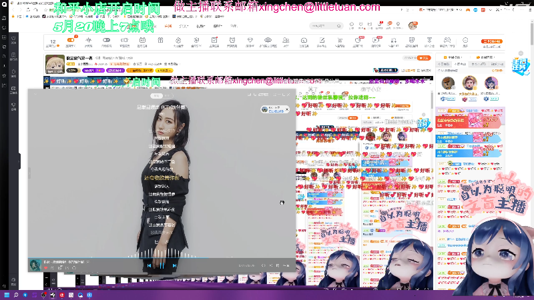The image size is (534, 300).
Task: Expand the right ranking panel header dropdown
Action: tap(486, 57)
